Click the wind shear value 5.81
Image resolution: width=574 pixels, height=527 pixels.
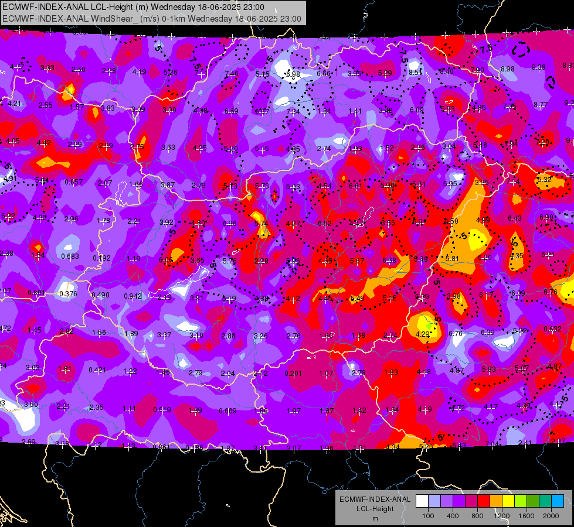pos(452,258)
